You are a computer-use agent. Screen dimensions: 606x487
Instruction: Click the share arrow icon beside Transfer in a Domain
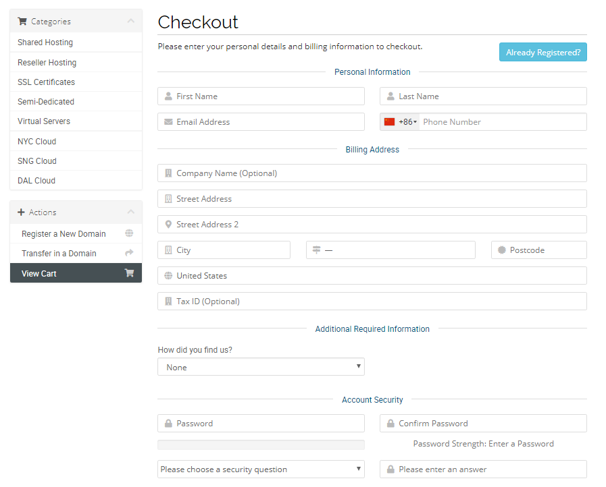pos(129,253)
